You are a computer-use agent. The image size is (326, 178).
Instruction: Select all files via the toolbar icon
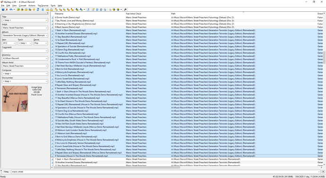click(43, 9)
